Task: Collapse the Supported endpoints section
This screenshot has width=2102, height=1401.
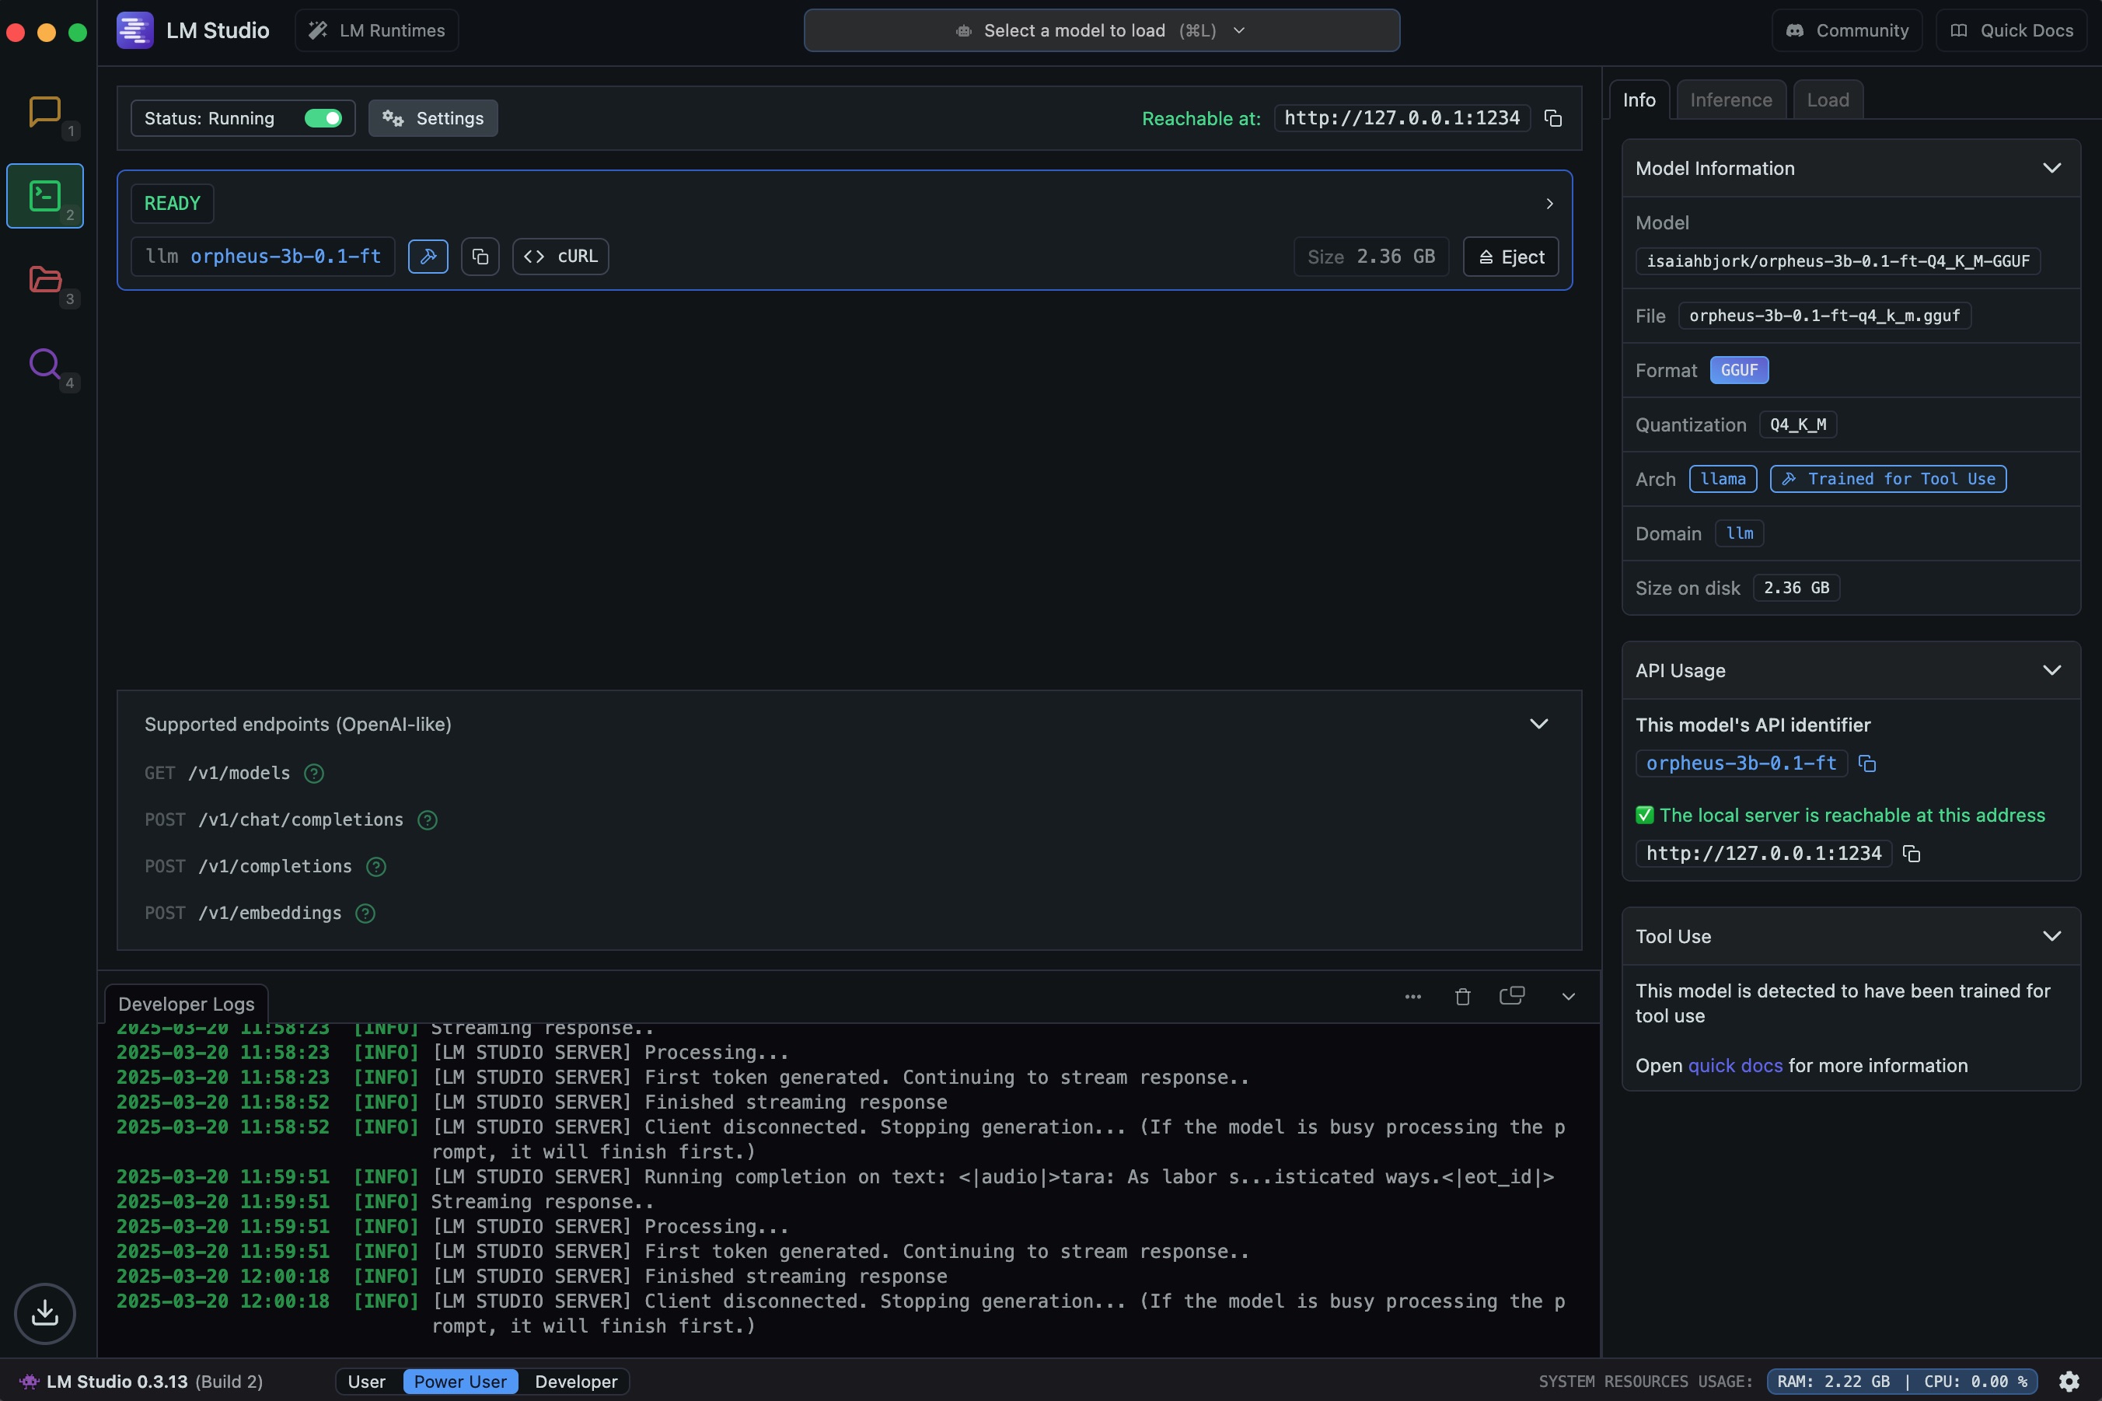Action: (x=1538, y=724)
